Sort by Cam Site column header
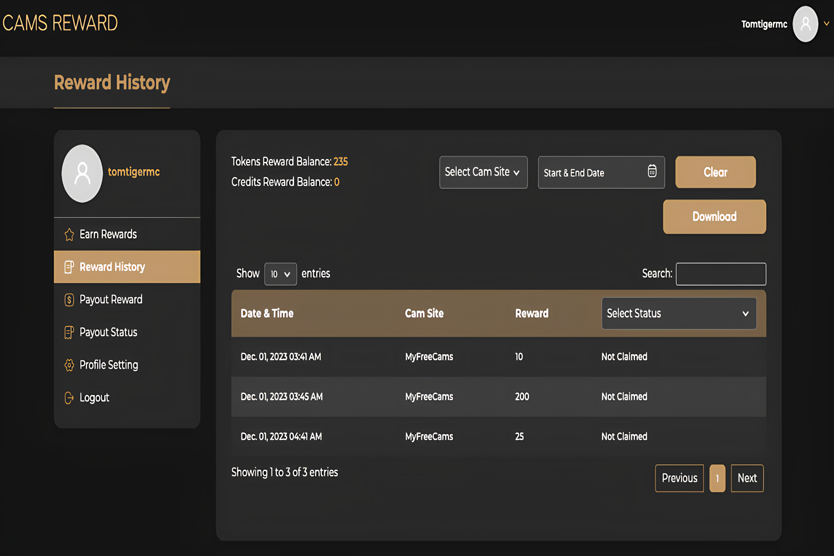834x556 pixels. pyautogui.click(x=424, y=313)
